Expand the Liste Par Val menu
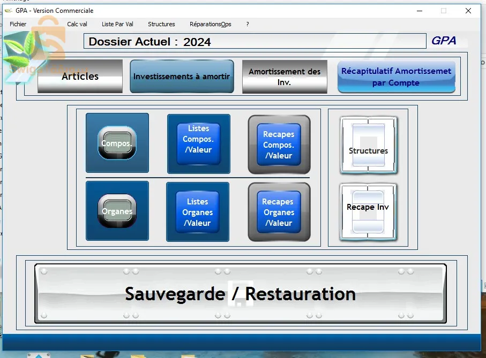The image size is (486, 358). point(117,24)
